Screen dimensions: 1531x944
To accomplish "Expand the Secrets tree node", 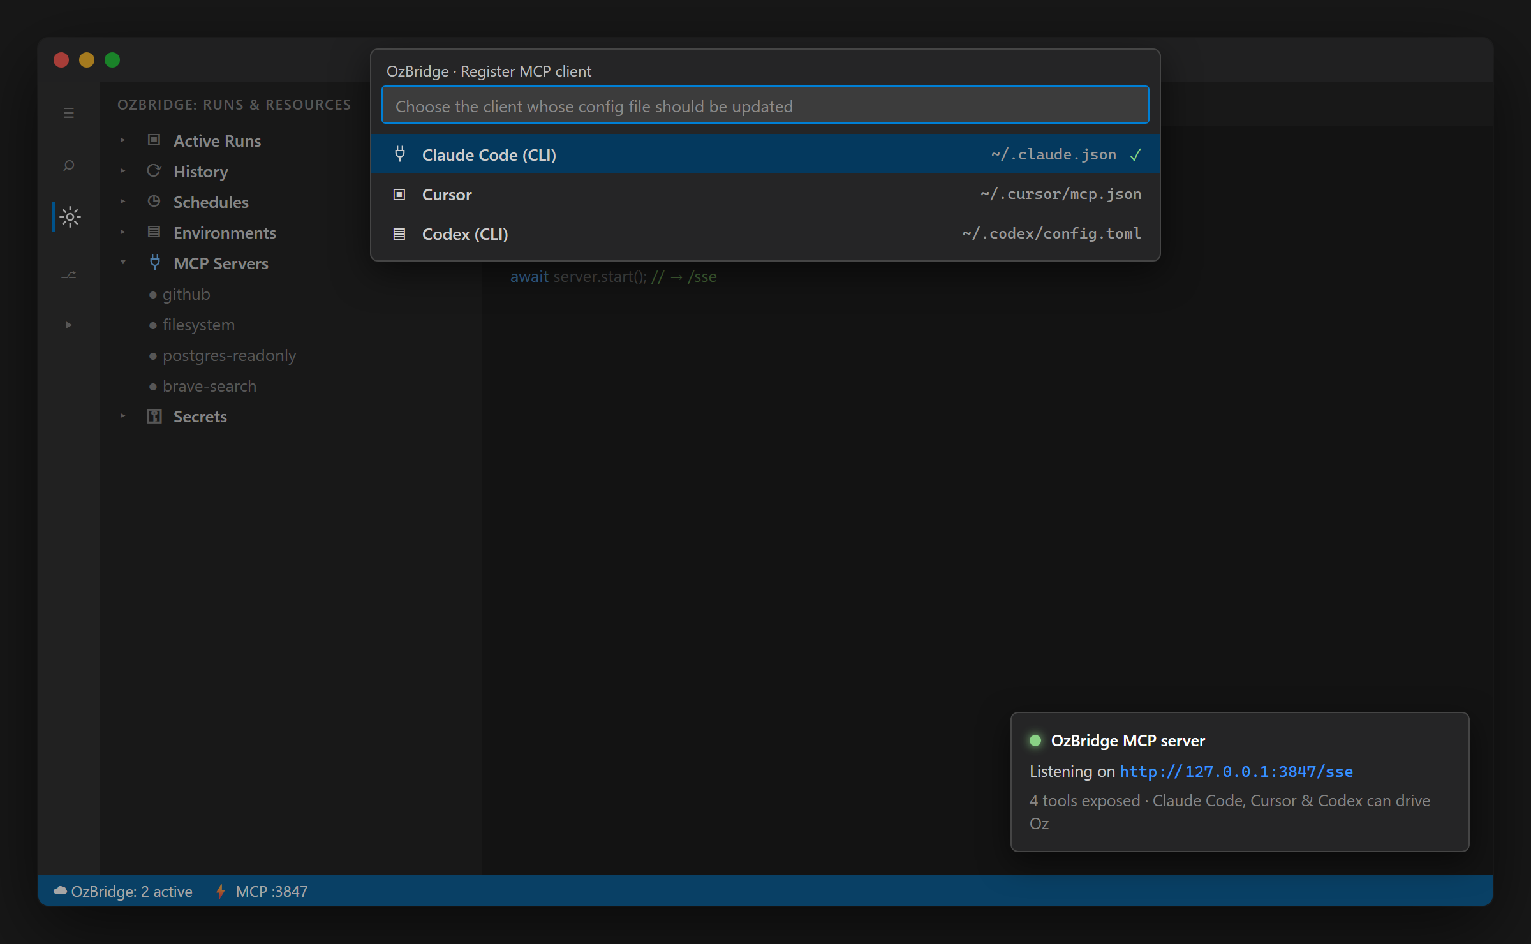I will pos(122,416).
